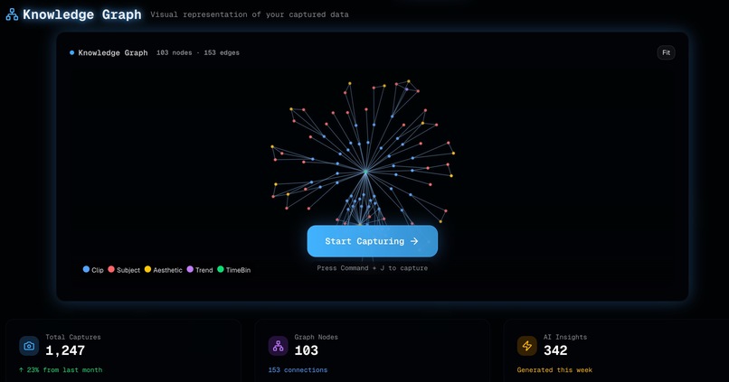Image resolution: width=729 pixels, height=382 pixels.
Task: Click the 'Graph Nodes' card label
Action: tap(317, 337)
